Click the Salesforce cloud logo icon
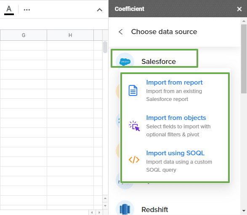The height and width of the screenshot is (215, 247). coord(125,61)
